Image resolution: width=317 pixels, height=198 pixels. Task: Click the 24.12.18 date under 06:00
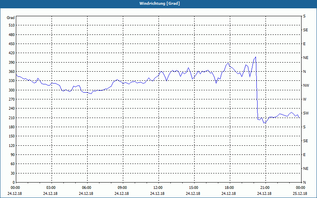pyautogui.click(x=86, y=193)
